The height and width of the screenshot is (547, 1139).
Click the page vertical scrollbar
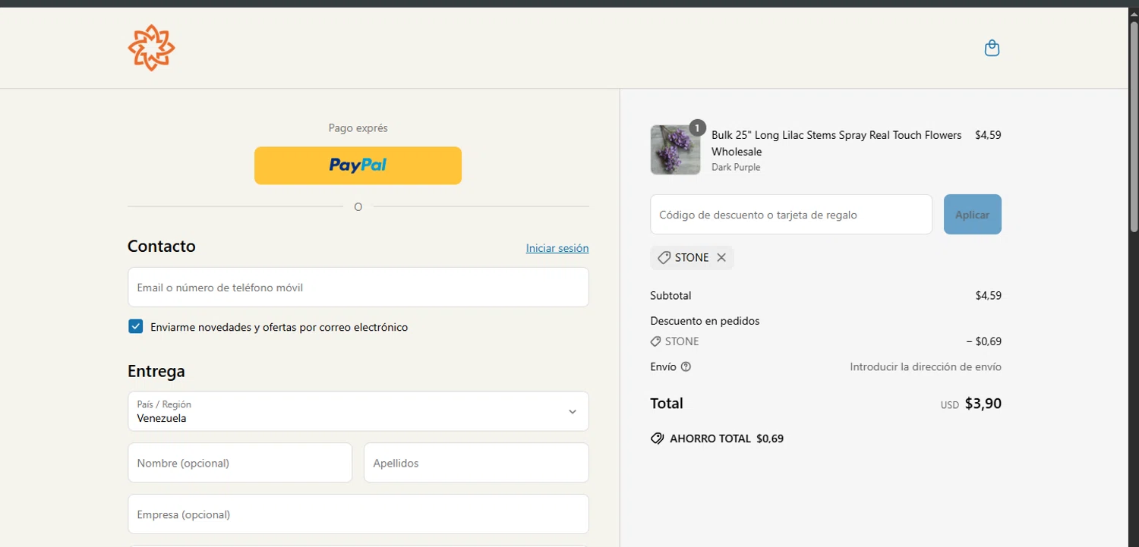(x=1134, y=125)
